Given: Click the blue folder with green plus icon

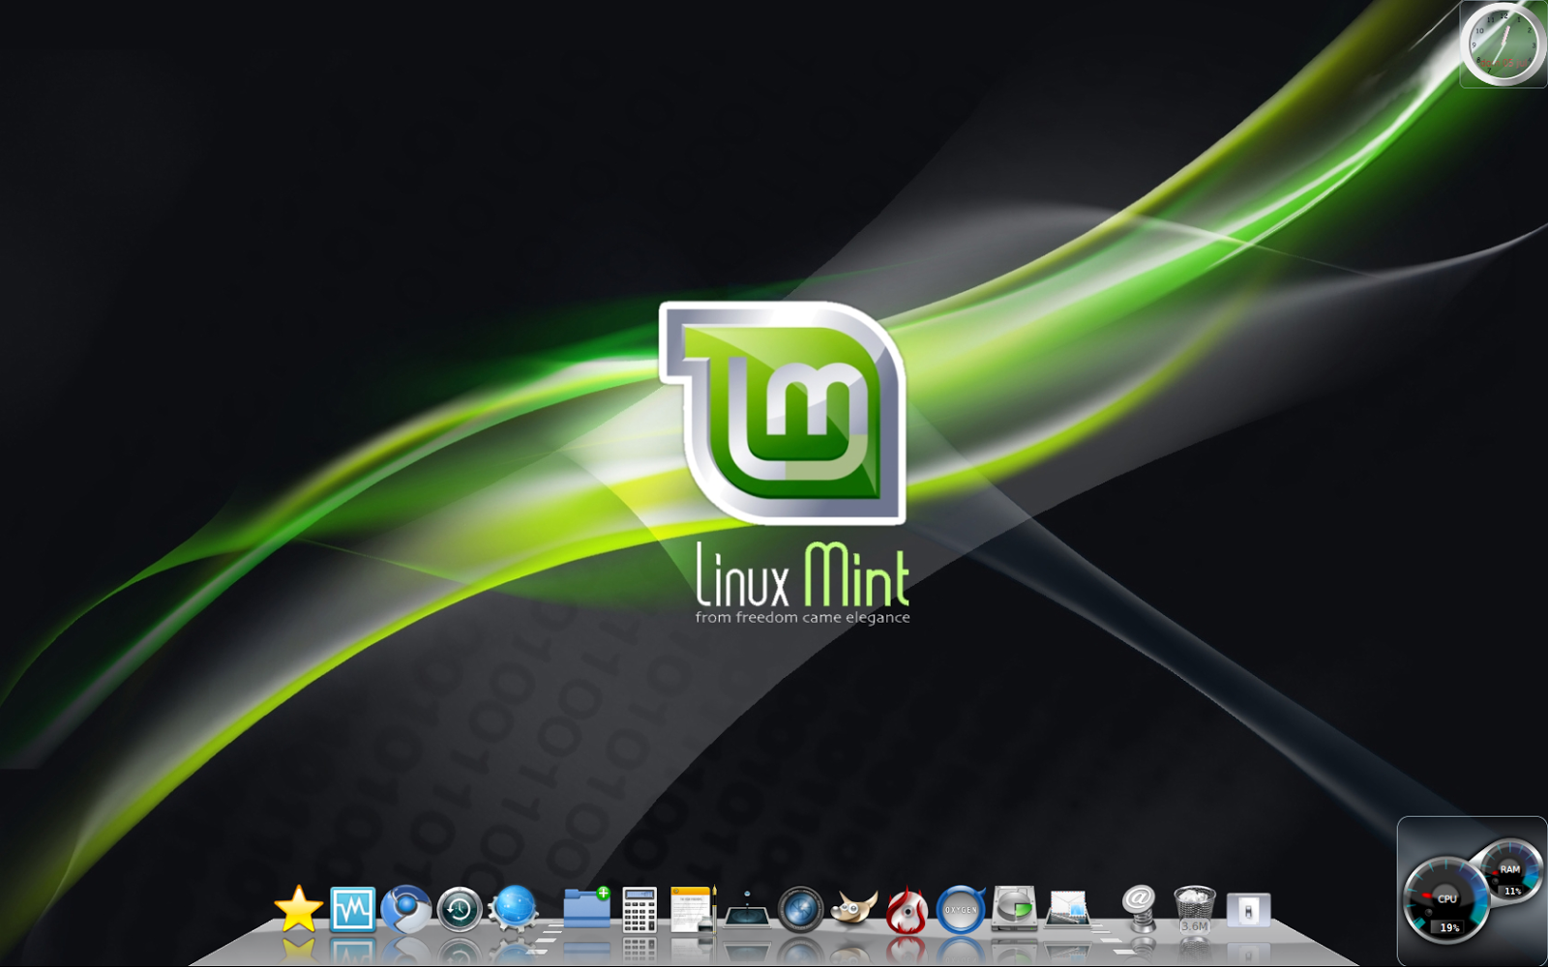Looking at the screenshot, I should click(586, 908).
